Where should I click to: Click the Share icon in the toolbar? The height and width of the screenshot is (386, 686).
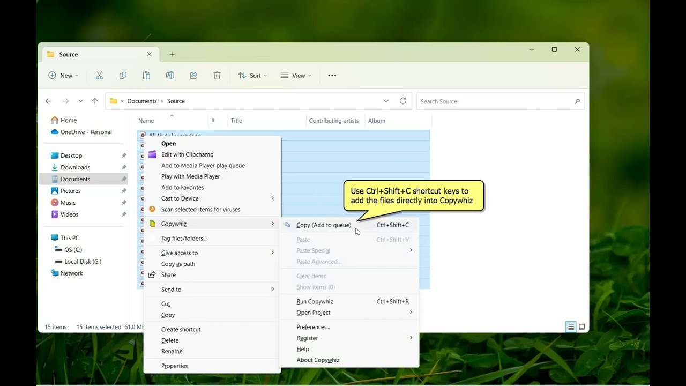pos(193,76)
